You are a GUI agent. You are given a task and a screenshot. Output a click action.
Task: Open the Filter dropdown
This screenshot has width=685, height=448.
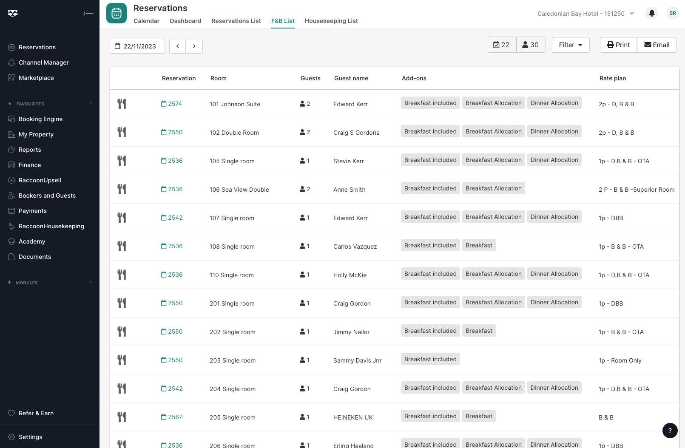pyautogui.click(x=571, y=45)
